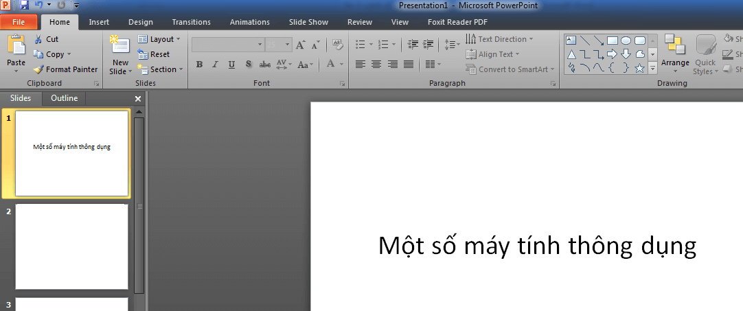Toggle Underline formatting
Screen dimensions: 743x311
pyautogui.click(x=231, y=65)
